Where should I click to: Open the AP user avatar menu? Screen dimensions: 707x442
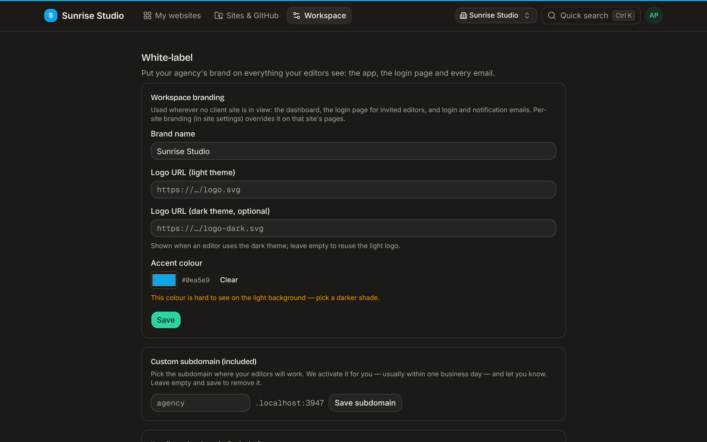pos(654,15)
